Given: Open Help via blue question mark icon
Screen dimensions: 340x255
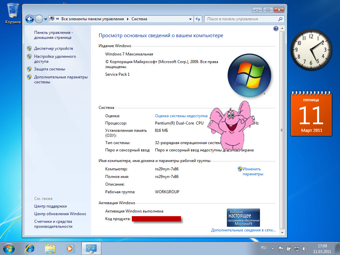Looking at the screenshot, I should (x=276, y=29).
